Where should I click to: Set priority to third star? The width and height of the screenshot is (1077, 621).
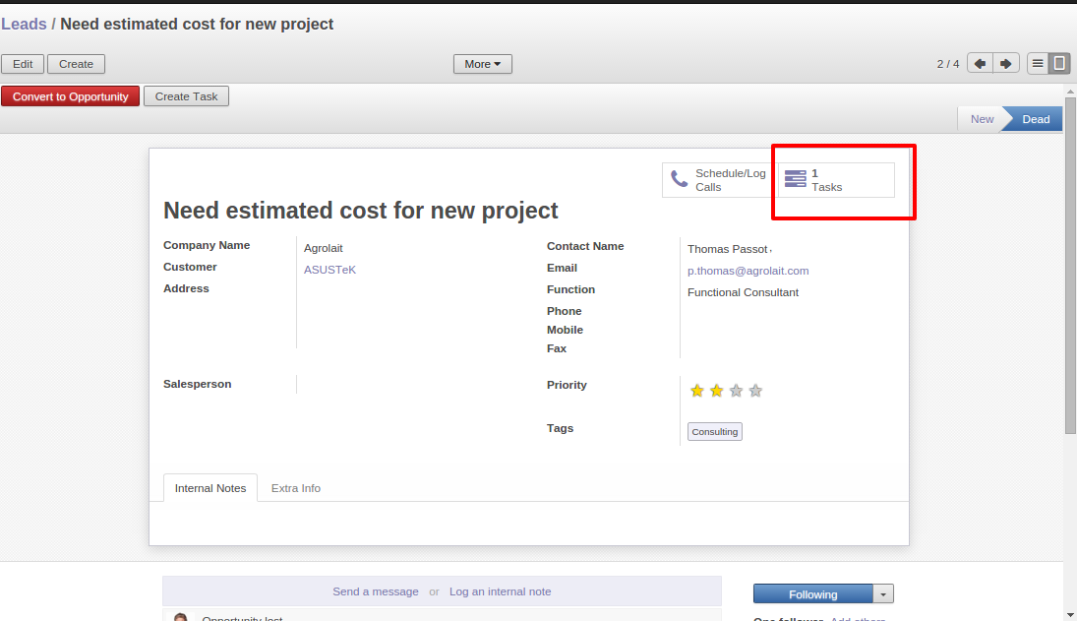tap(737, 391)
